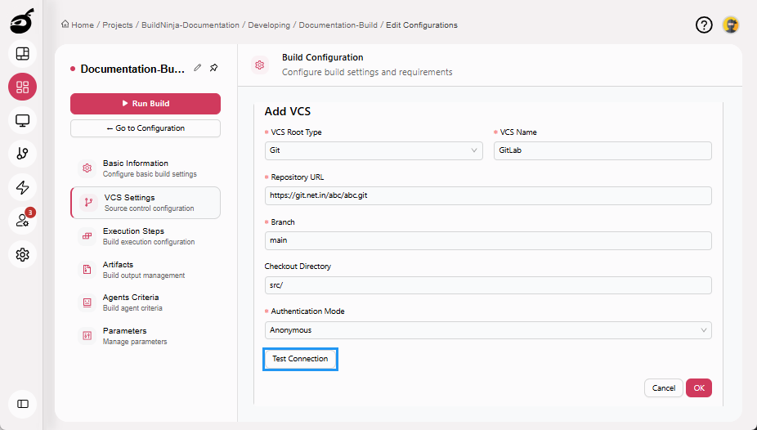The height and width of the screenshot is (430, 757).
Task: Open the Agents monitor sidebar icon
Action: coord(22,120)
